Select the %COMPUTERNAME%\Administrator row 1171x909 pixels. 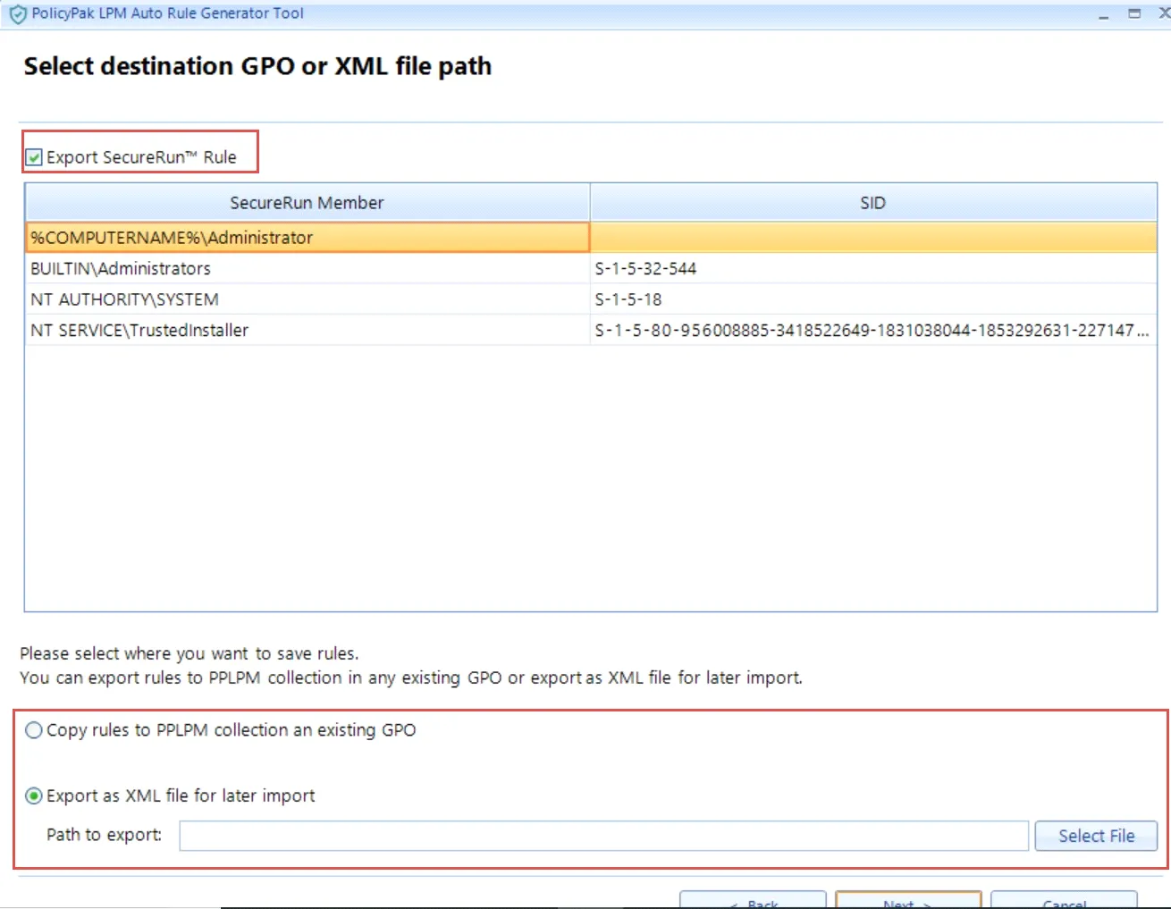307,237
